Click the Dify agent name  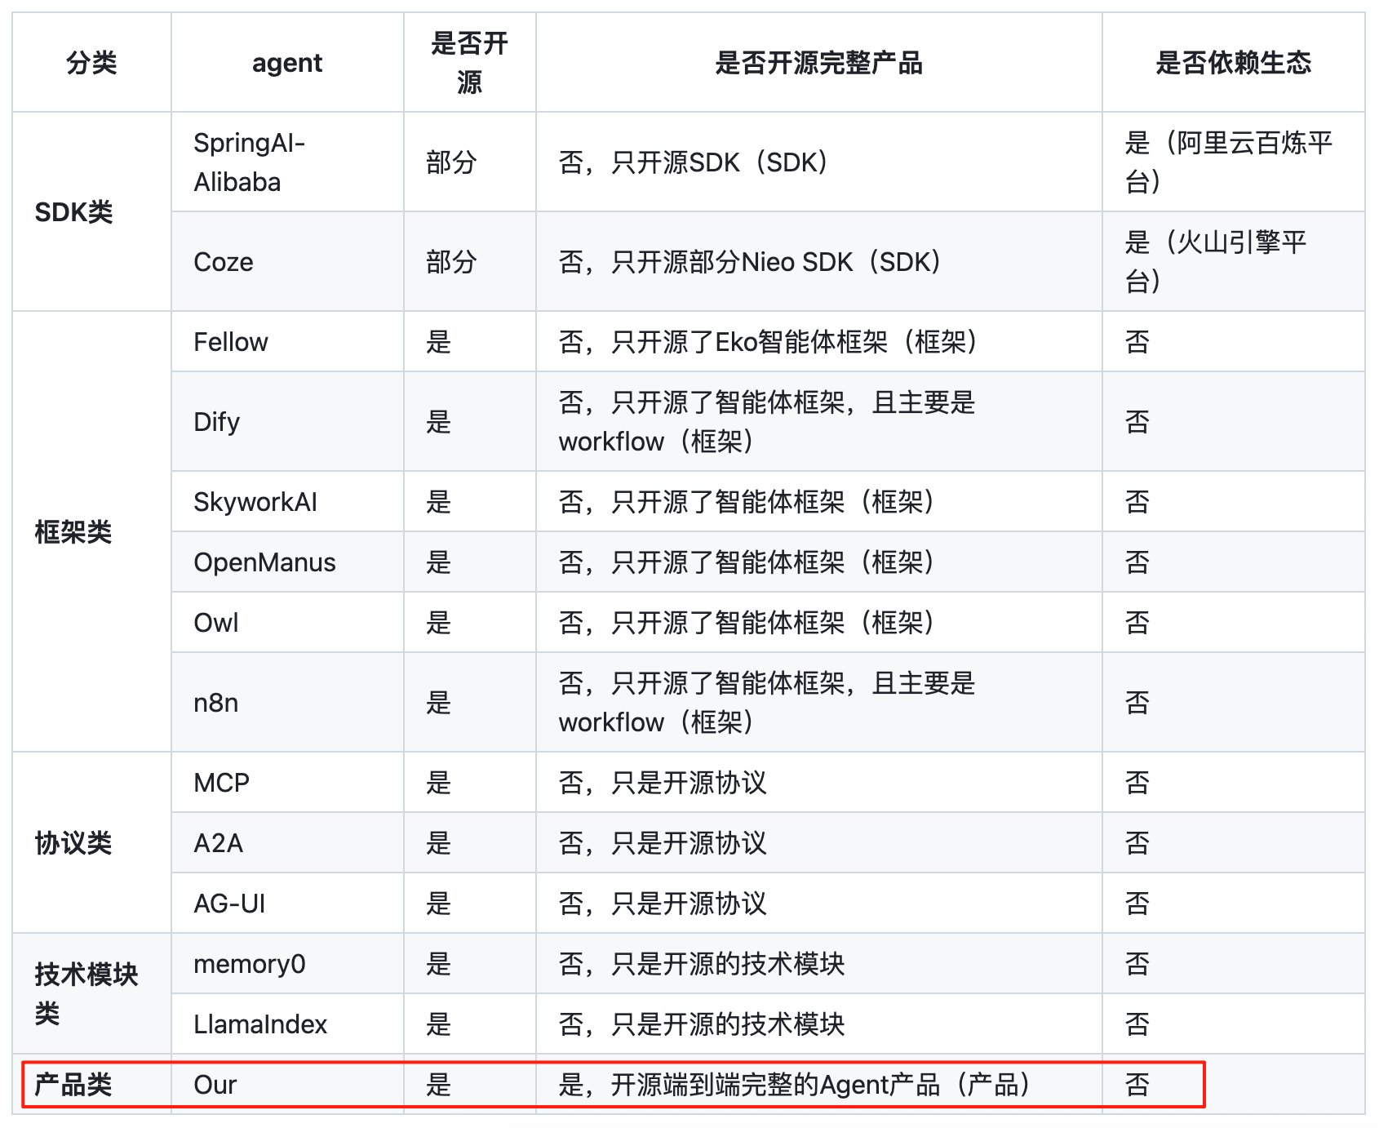click(x=217, y=422)
